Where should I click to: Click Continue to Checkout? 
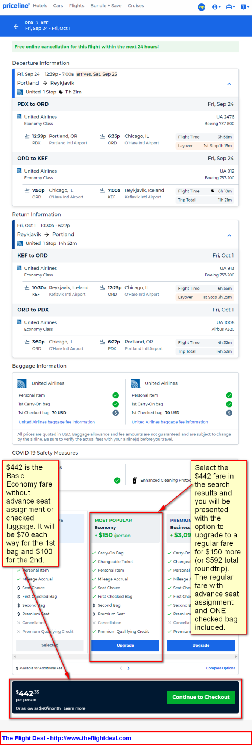[201, 697]
